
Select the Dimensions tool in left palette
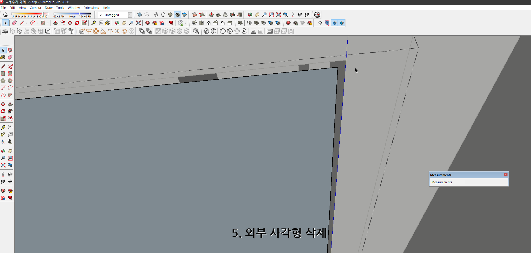10,128
